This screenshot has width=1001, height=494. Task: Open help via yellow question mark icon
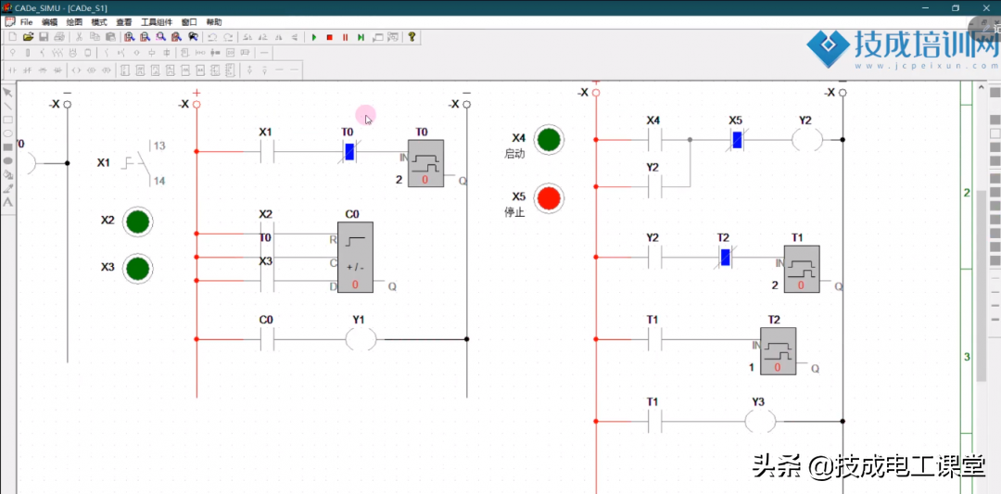click(x=412, y=37)
